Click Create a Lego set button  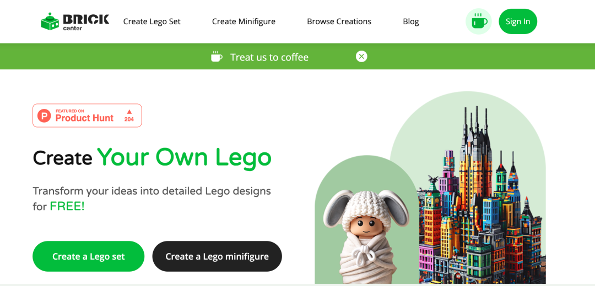click(x=88, y=256)
